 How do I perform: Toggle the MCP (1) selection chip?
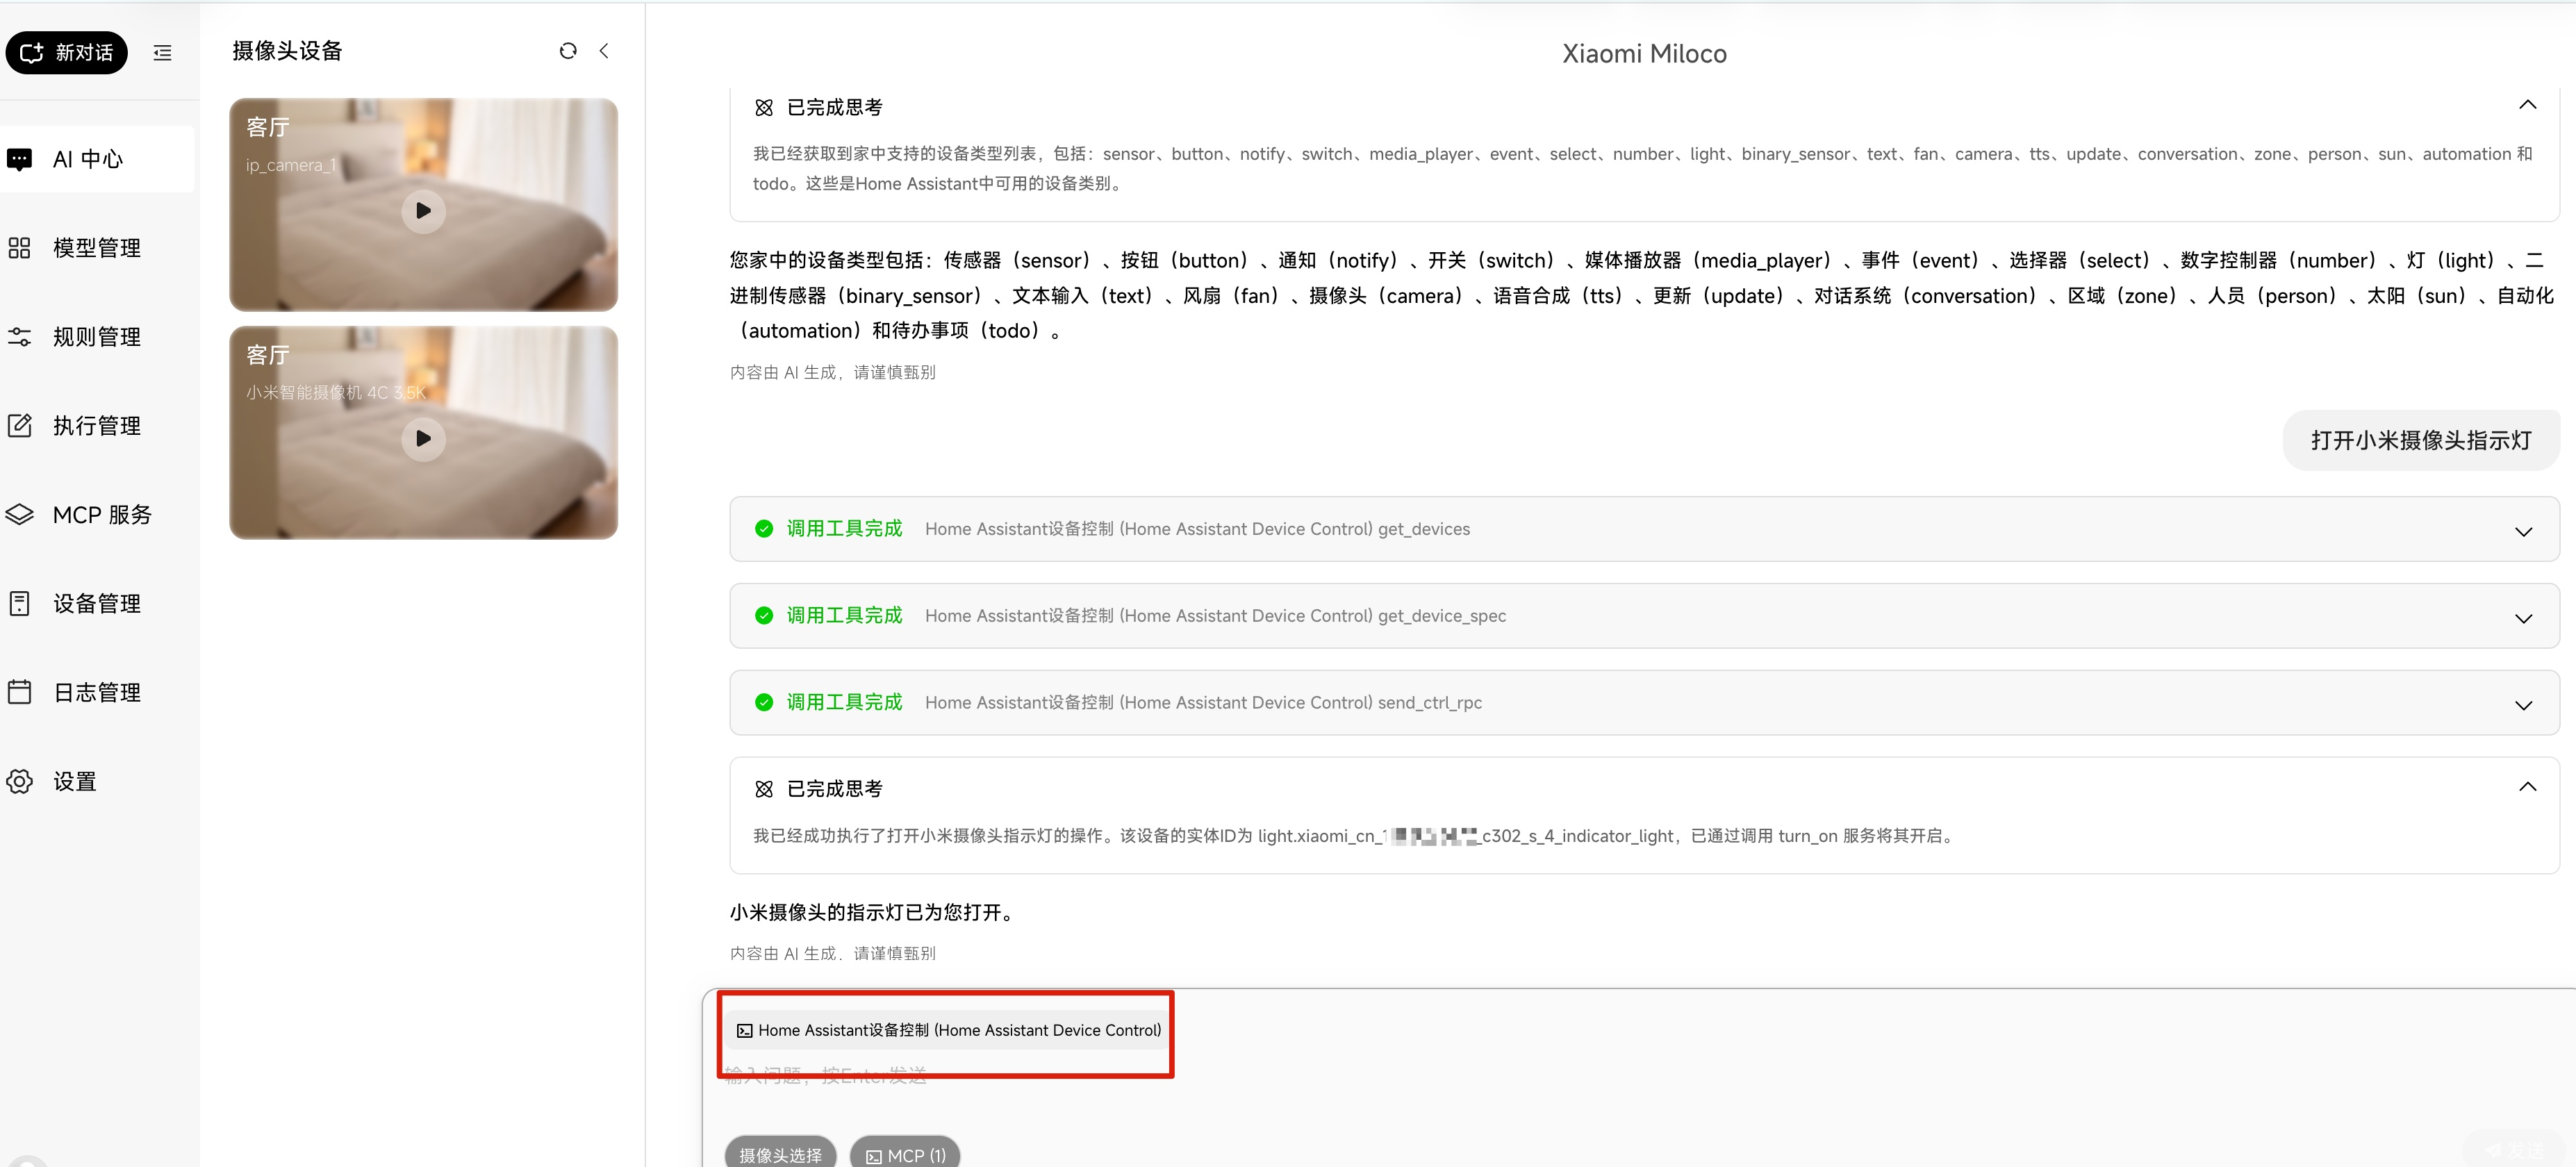click(x=905, y=1154)
